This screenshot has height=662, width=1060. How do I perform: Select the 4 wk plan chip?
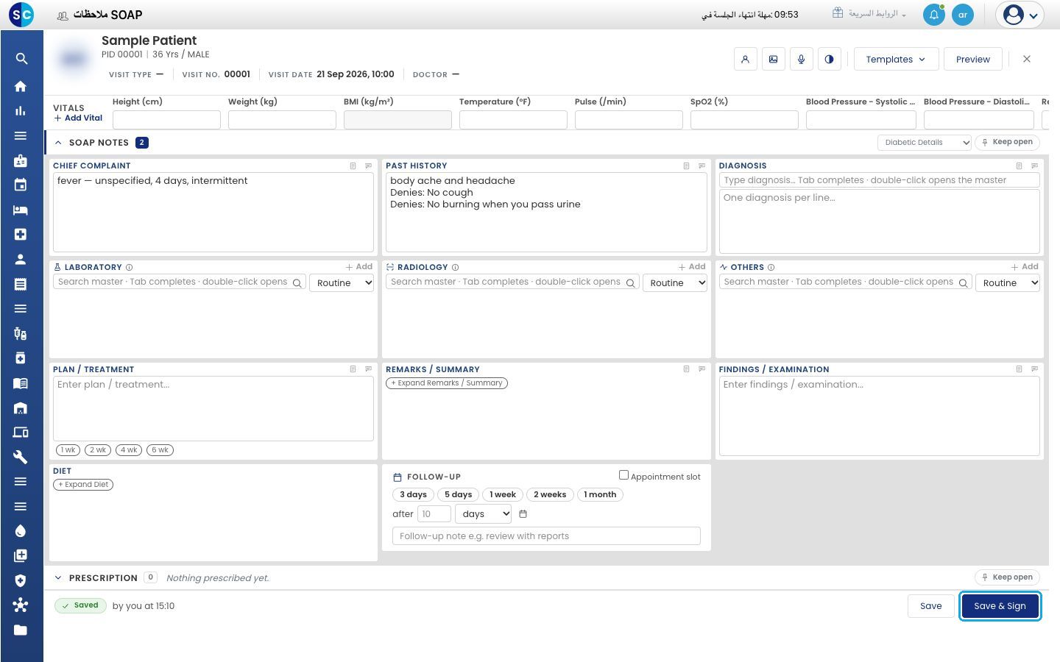[x=129, y=450]
